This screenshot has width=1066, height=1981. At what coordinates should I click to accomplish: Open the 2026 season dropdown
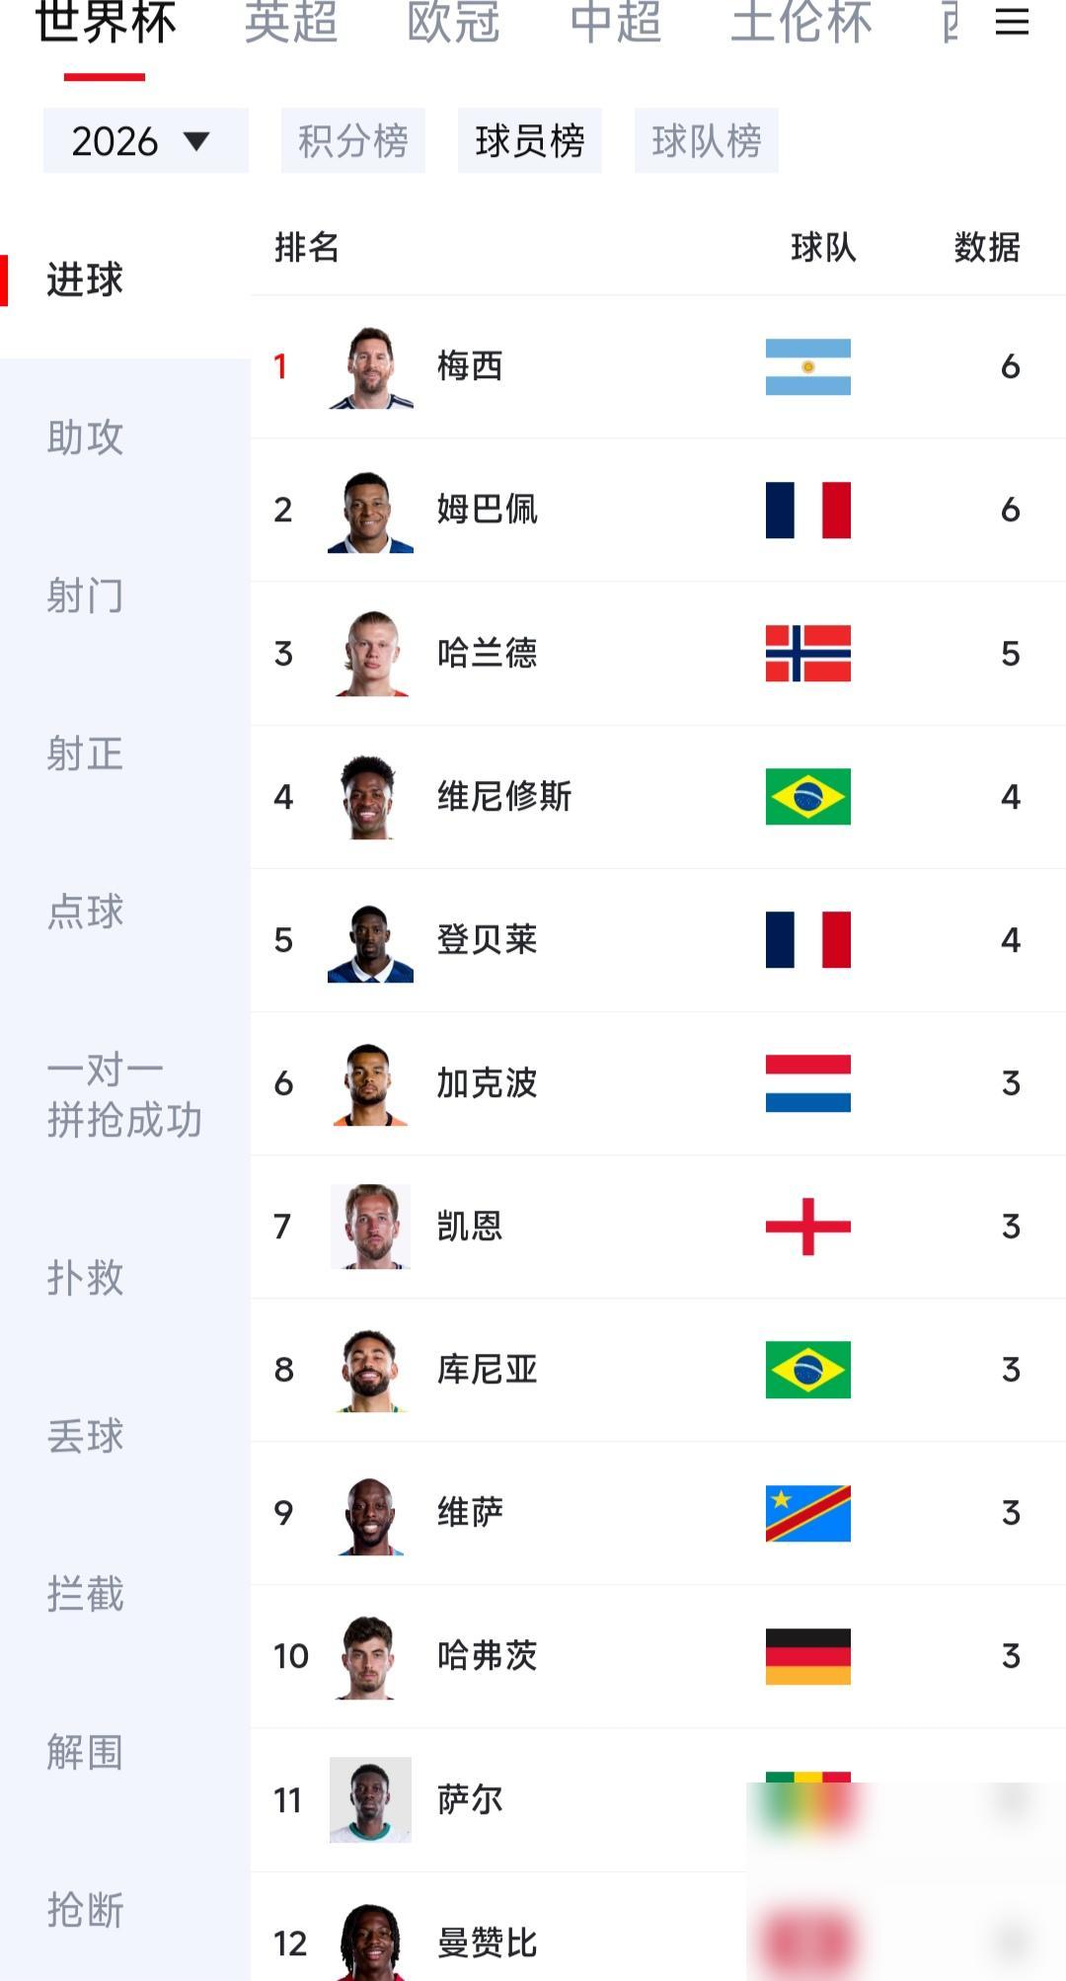point(145,140)
